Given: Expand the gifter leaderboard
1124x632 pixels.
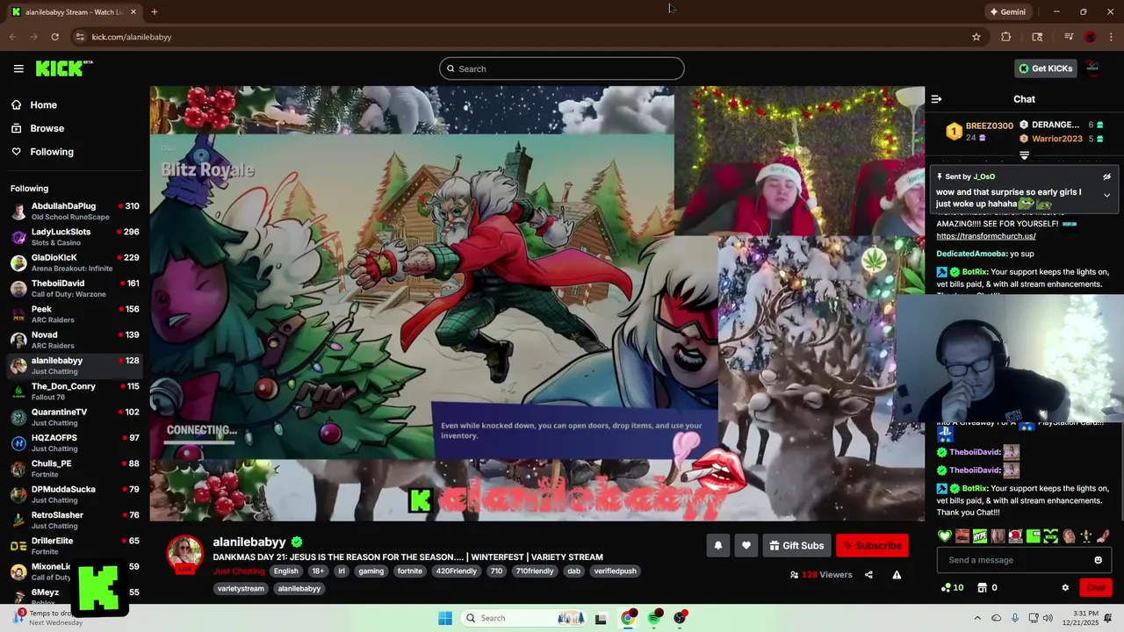Looking at the screenshot, I should (x=1024, y=155).
